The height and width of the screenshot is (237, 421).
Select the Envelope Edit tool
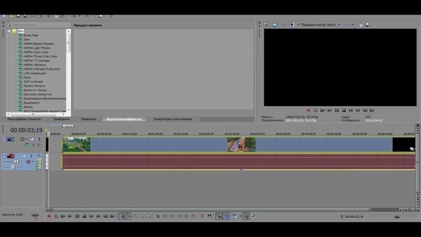135,217
